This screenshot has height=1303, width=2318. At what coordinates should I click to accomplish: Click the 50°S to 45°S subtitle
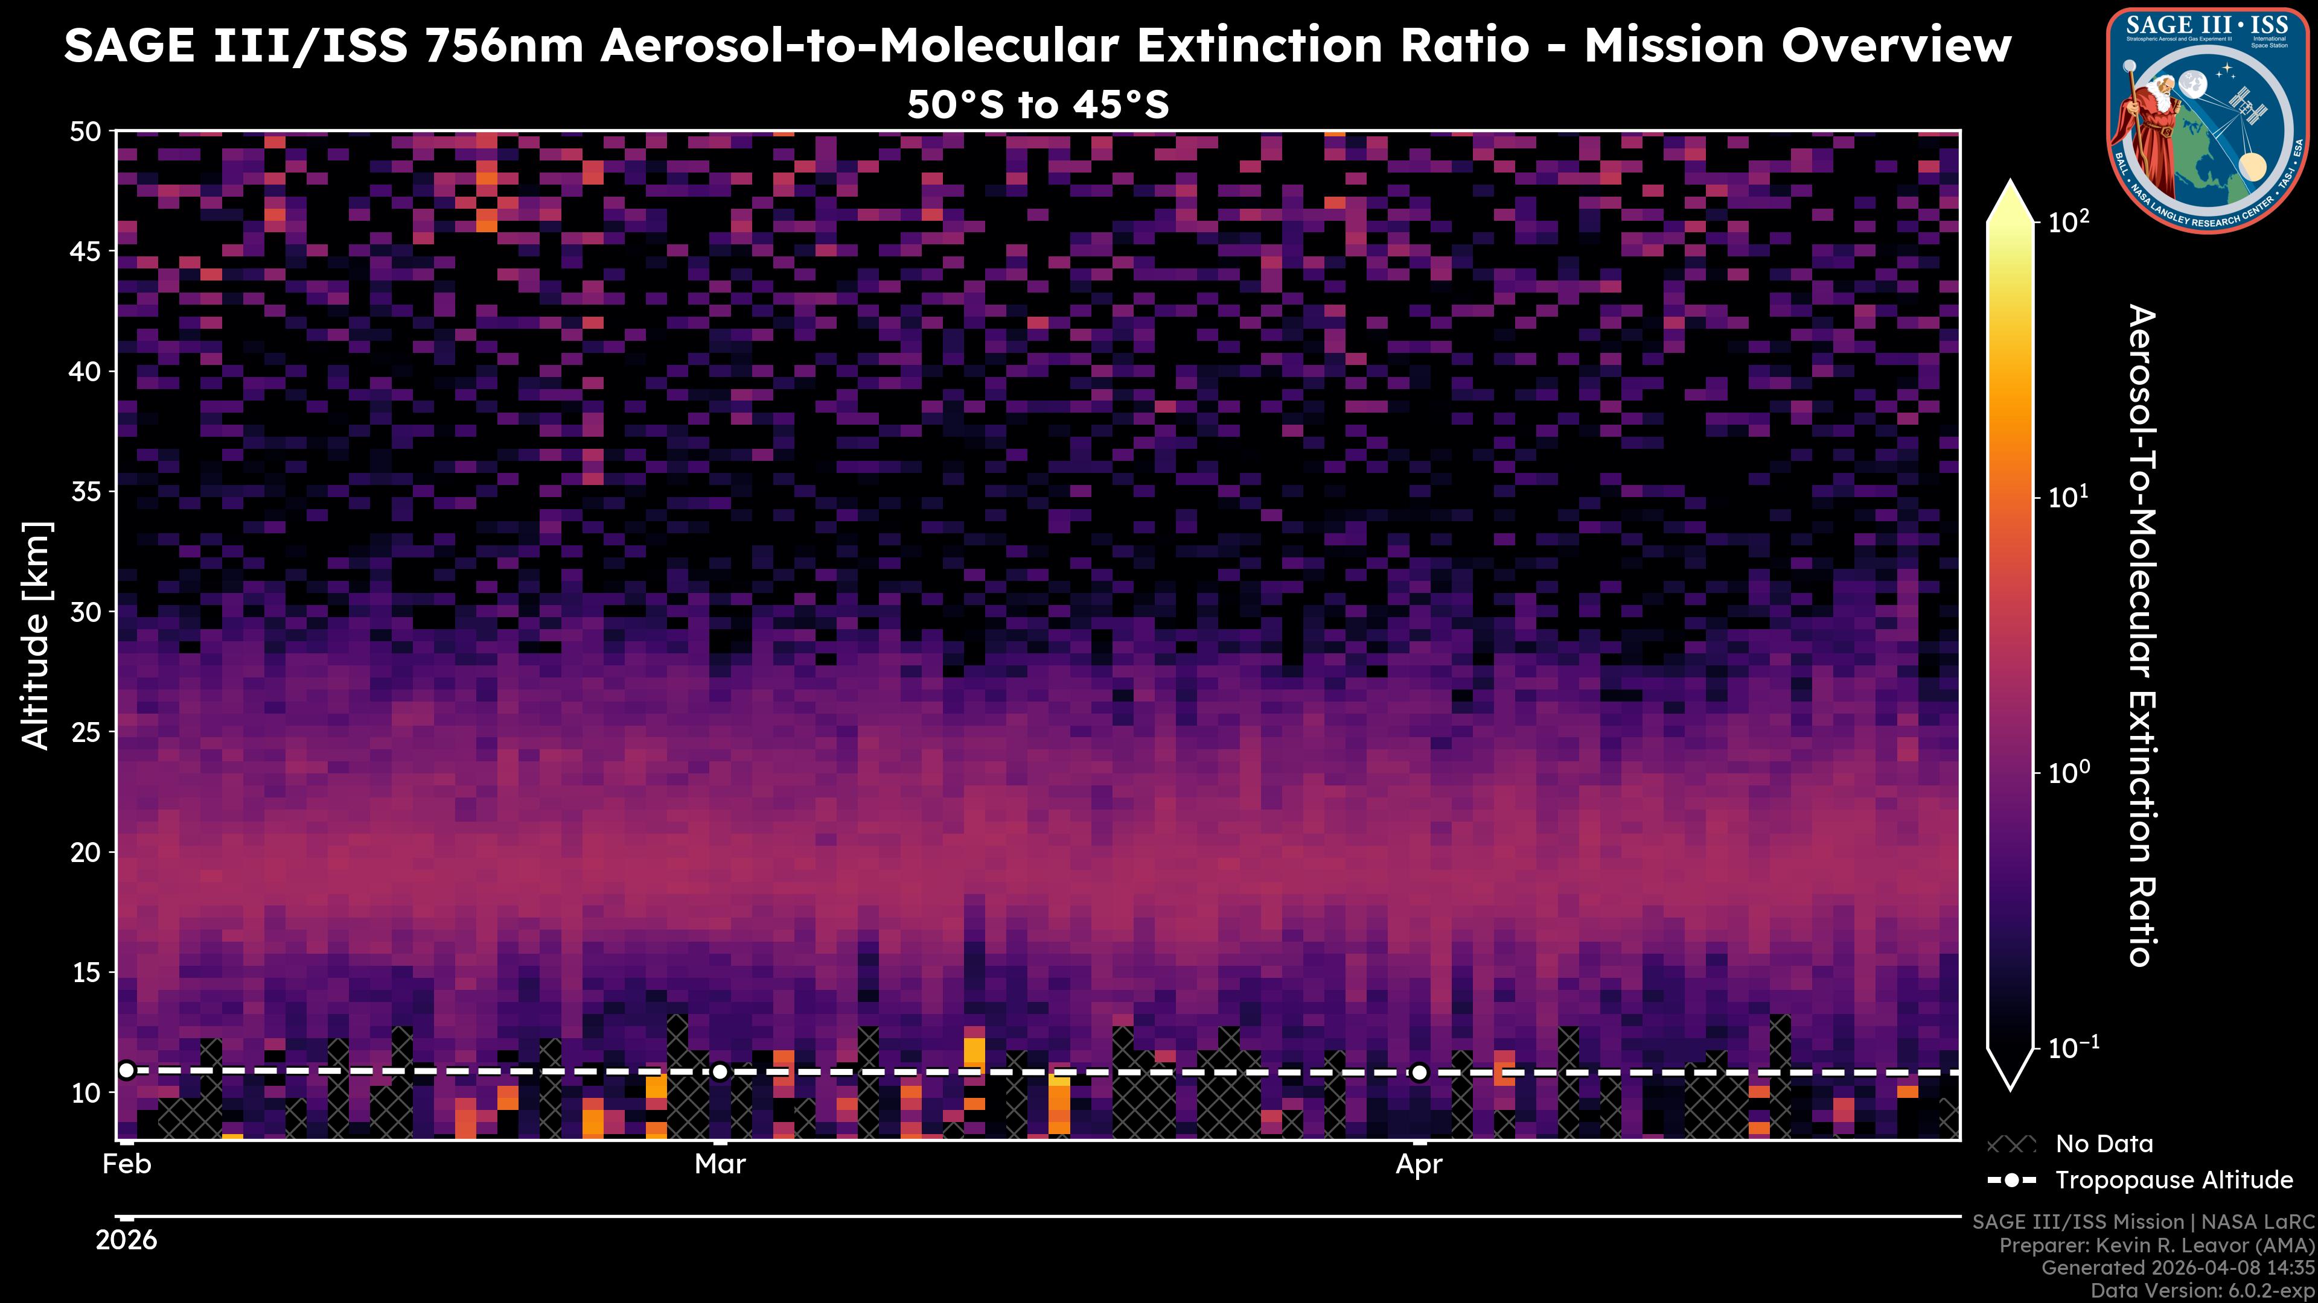pos(1038,105)
